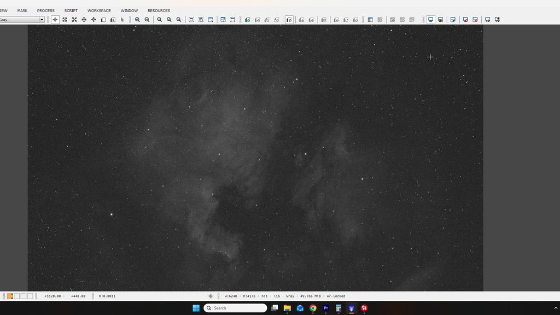This screenshot has height=315, width=560.
Task: Open the SCRIPT menu
Action: [71, 11]
